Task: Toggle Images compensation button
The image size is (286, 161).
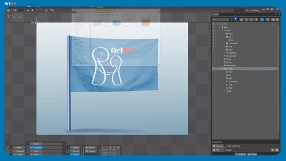Action: coord(91,151)
